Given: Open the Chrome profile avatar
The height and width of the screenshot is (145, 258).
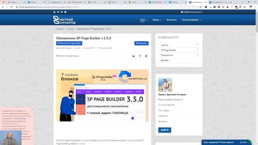Looking at the screenshot, I should [251, 7].
